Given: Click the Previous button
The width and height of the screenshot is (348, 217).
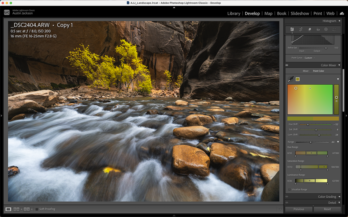Looking at the screenshot, I should pyautogui.click(x=298, y=209).
